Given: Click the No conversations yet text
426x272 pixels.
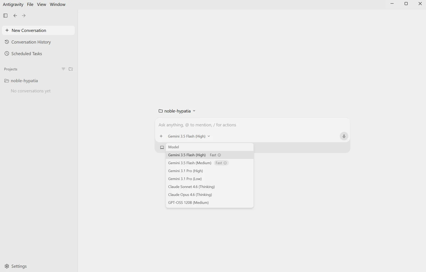Looking at the screenshot, I should point(31,91).
